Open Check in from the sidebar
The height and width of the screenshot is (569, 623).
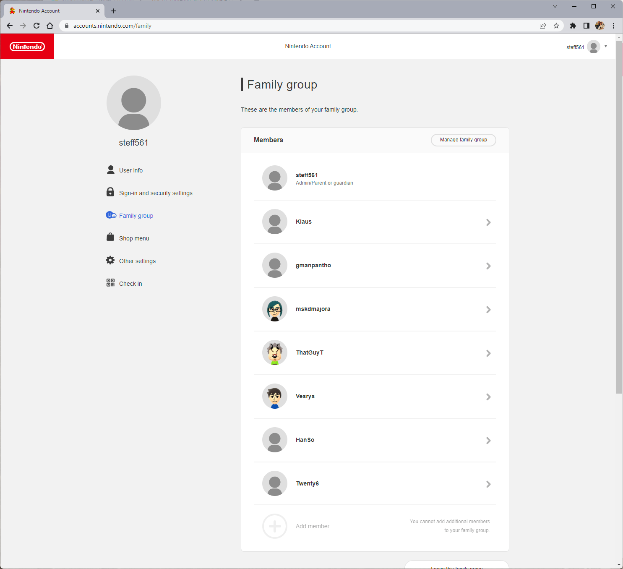tap(130, 284)
